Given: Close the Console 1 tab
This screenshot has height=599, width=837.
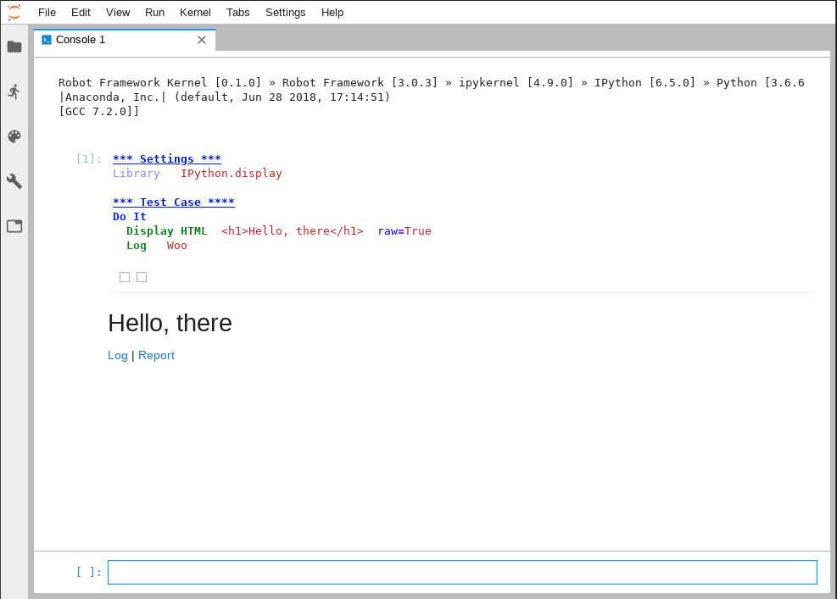Looking at the screenshot, I should coord(202,40).
